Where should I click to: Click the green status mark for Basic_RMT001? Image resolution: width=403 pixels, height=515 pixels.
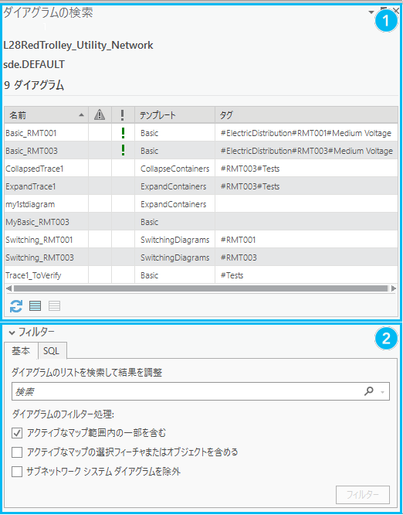pos(123,133)
